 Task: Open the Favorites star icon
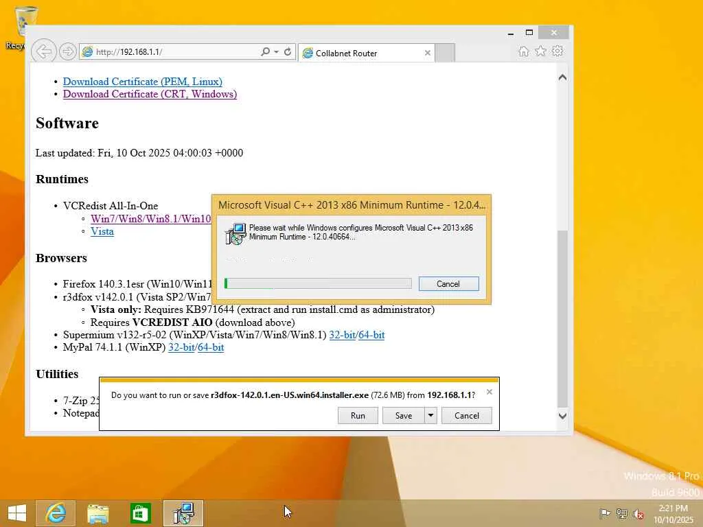tap(541, 51)
